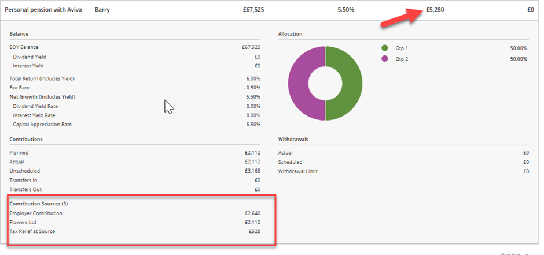Viewport: 544px width, 255px height.
Task: Click the 50.00% value beside Gtp 2
Action: point(519,59)
